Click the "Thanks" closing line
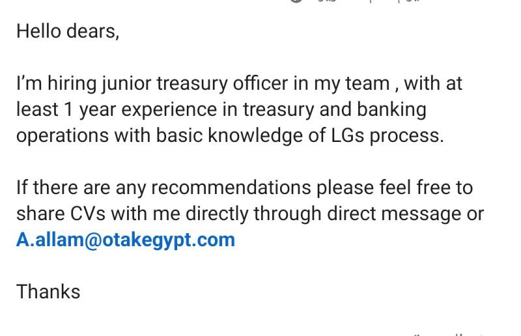Image resolution: width=521 pixels, height=336 pixels. (x=48, y=292)
